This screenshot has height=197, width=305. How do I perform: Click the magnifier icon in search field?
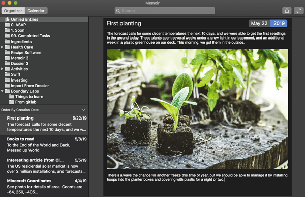(x=118, y=11)
